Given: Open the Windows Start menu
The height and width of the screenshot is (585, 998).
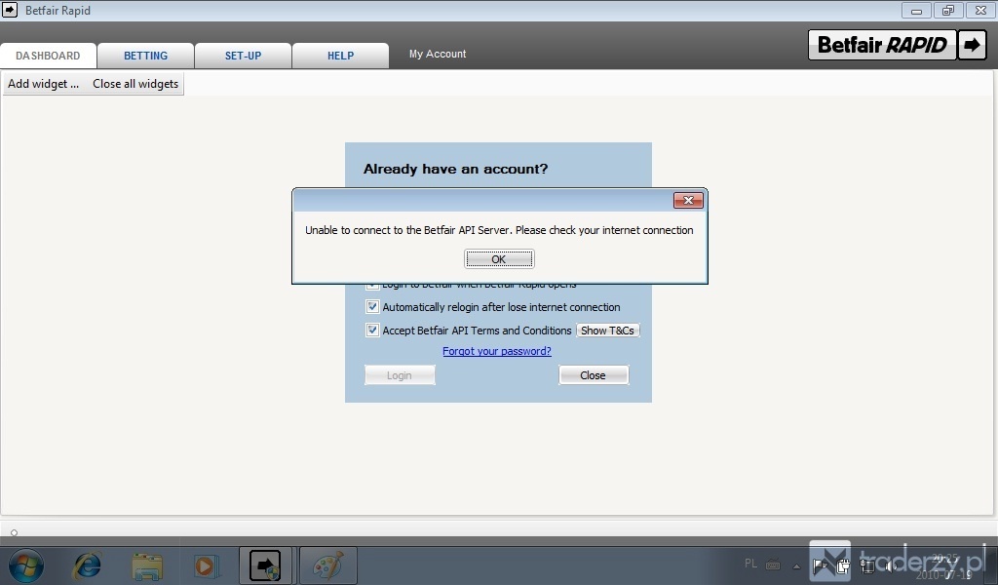Looking at the screenshot, I should point(26,565).
